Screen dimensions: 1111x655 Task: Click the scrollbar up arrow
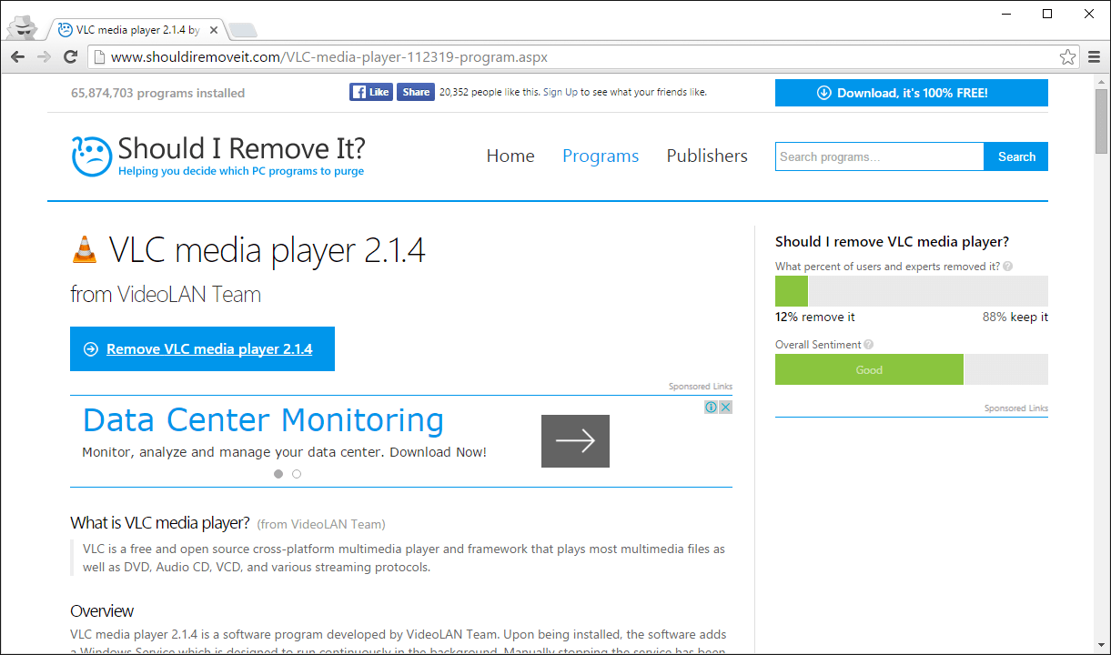(1102, 81)
